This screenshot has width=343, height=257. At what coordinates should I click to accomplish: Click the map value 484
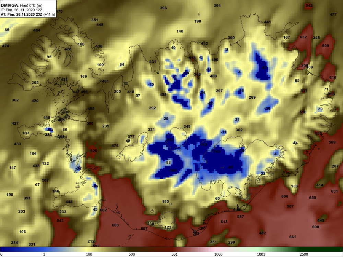[37, 30]
